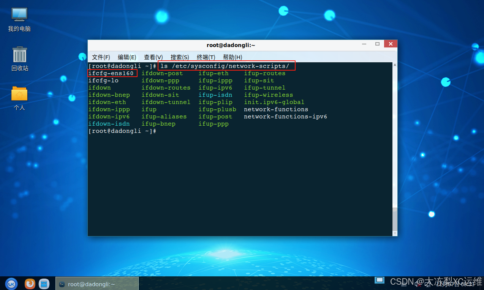Viewport: 484px width, 290px height.
Task: Click the ifdown-bnep file name
Action: tap(109, 95)
